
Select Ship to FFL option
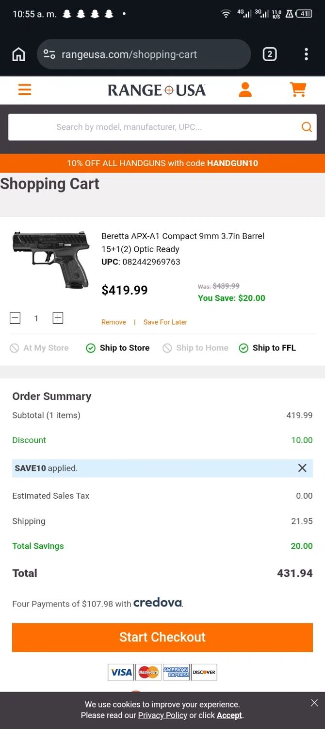(268, 348)
